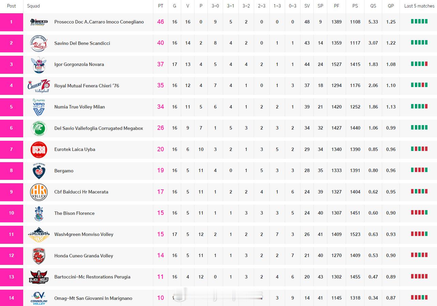The image size is (437, 306).
Task: Click the Last 5 matches column header
Action: [x=419, y=6]
